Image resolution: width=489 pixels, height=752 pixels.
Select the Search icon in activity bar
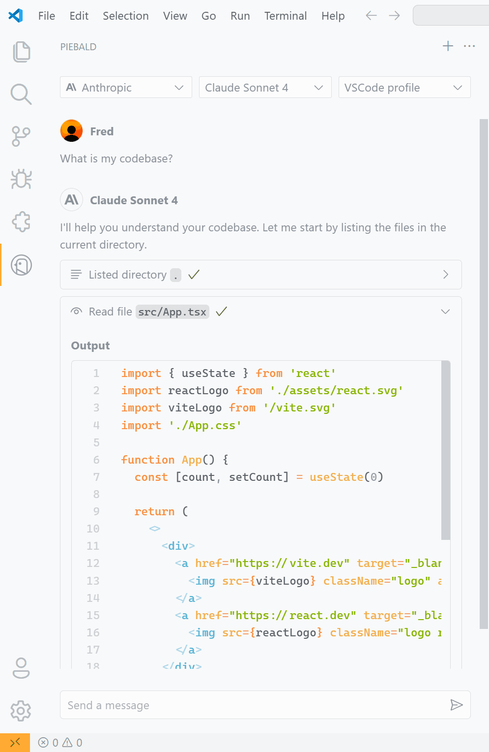[x=20, y=94]
